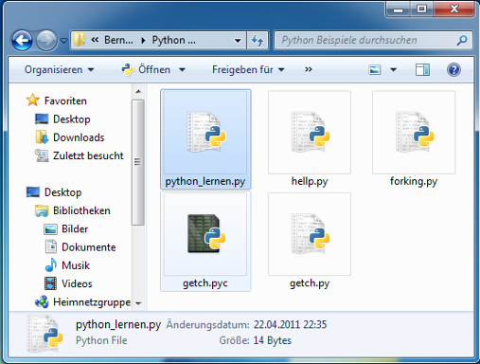Viewport: 480px width, 364px height.
Task: Click the Favoriten star icon
Action: tap(33, 100)
